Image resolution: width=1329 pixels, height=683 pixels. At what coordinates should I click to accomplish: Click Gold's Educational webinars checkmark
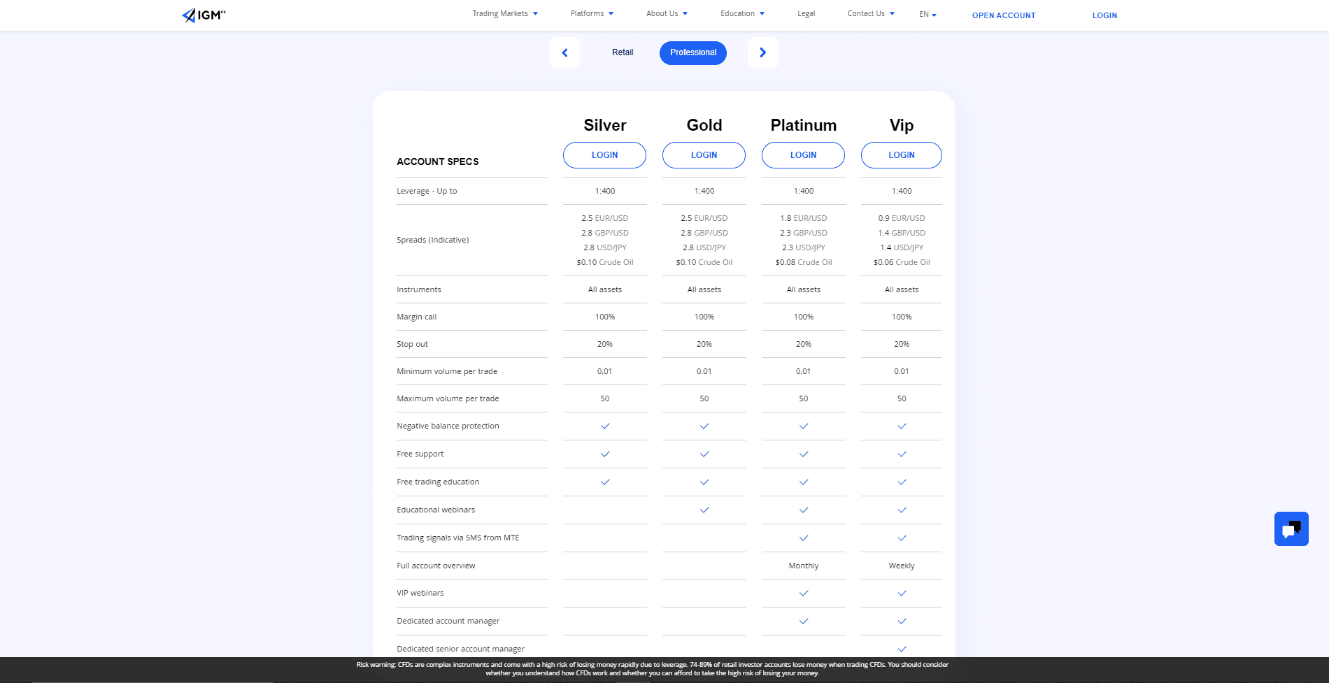(x=704, y=510)
